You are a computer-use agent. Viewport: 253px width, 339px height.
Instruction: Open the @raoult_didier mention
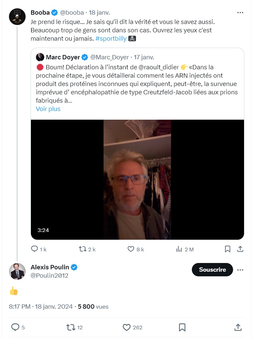coord(158,67)
